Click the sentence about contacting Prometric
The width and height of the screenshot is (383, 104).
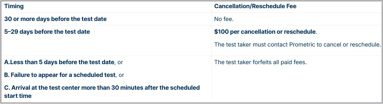[x=297, y=44]
